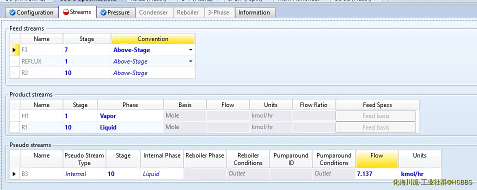Click the Internal pseudo stream type cell
The width and height of the screenshot is (477, 190).
point(84,174)
